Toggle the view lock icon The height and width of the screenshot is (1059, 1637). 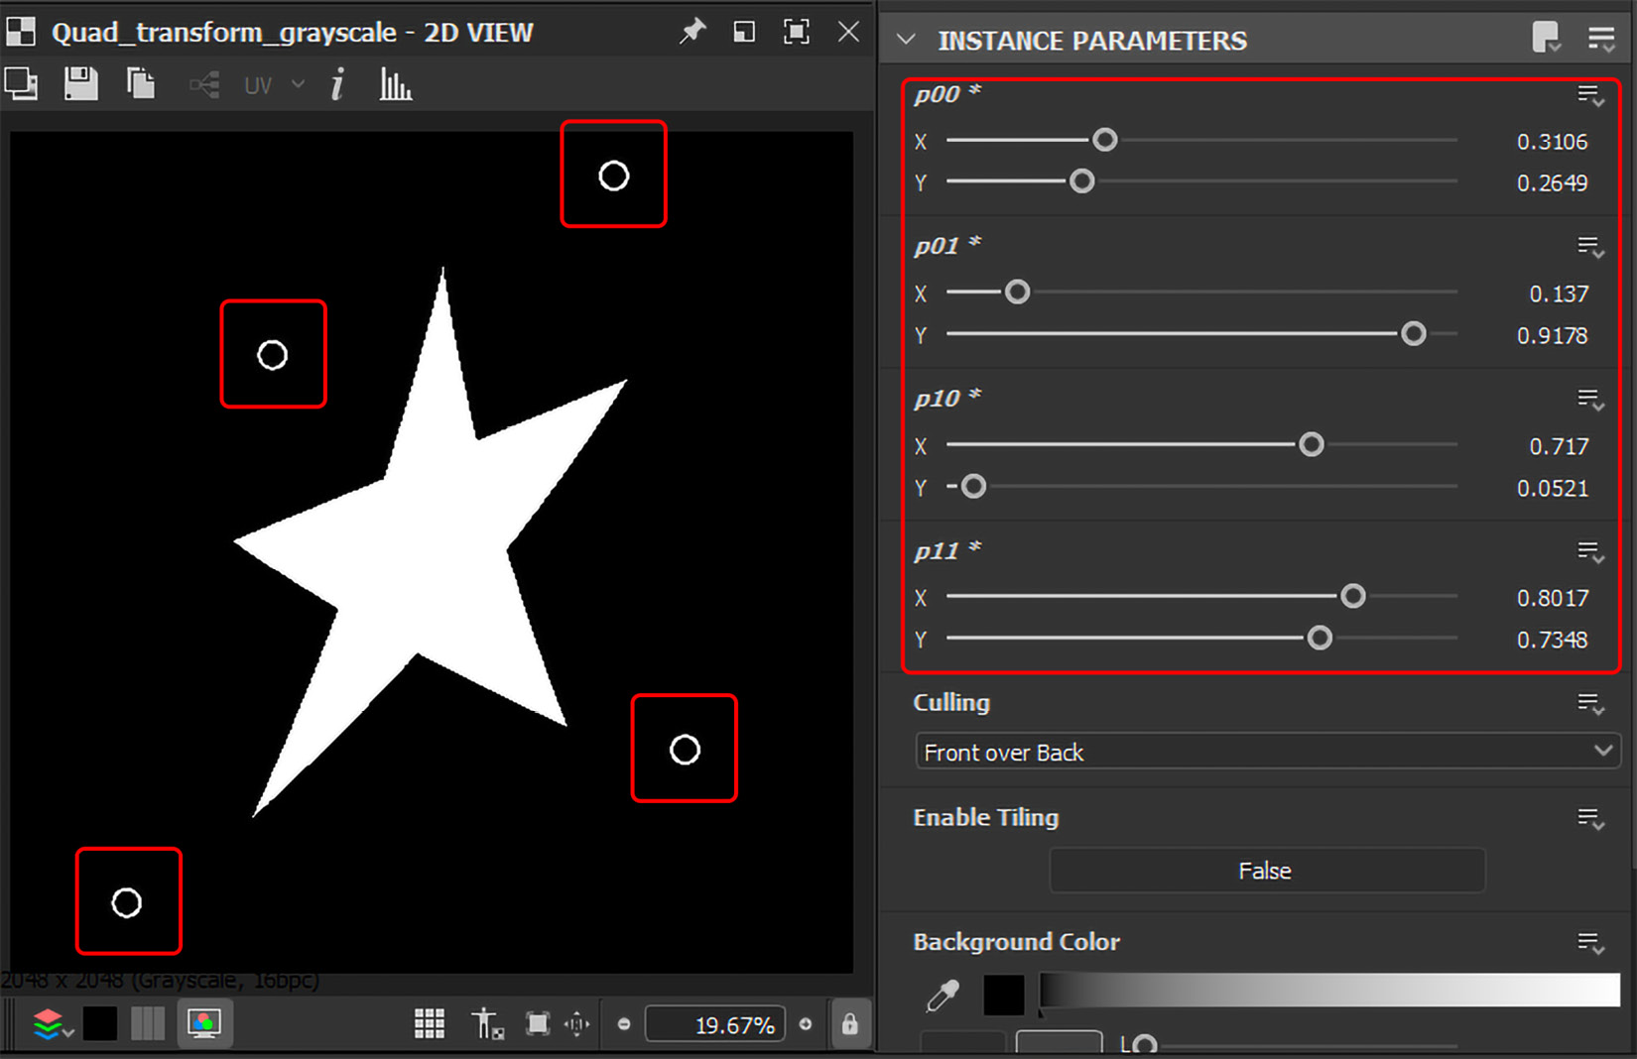click(849, 1023)
